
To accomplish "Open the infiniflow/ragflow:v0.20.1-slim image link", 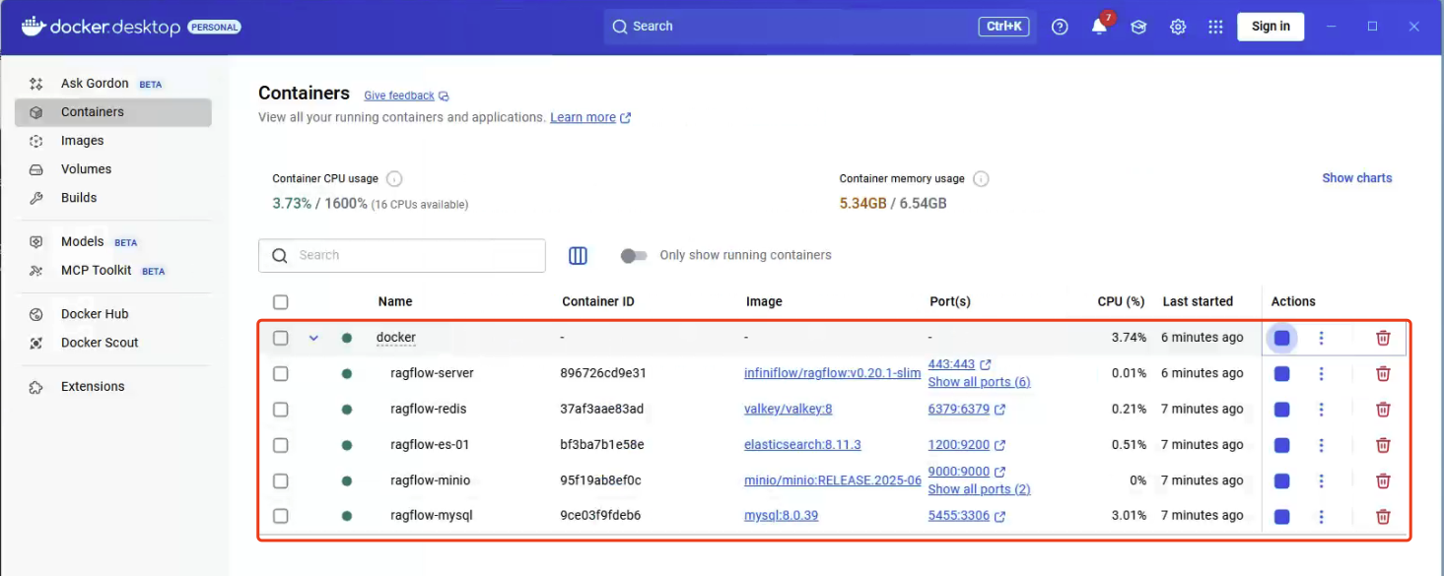I will pyautogui.click(x=832, y=374).
